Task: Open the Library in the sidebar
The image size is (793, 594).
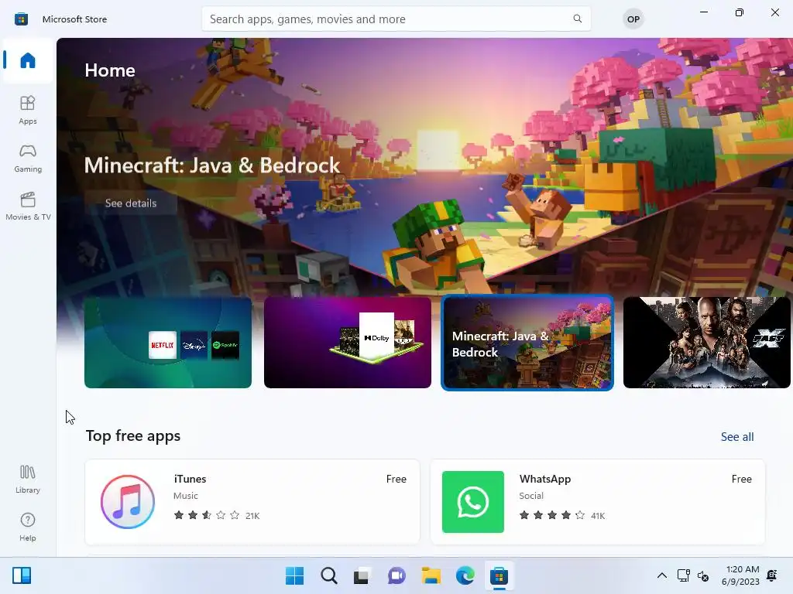Action: tap(28, 479)
